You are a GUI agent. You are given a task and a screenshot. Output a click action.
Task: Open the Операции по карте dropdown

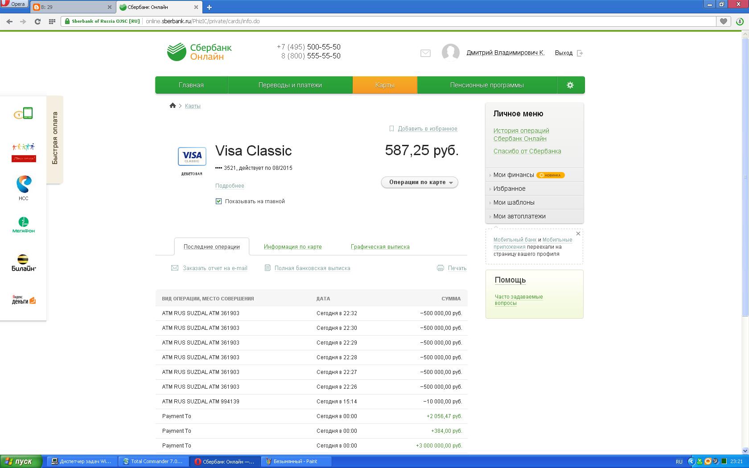(420, 182)
